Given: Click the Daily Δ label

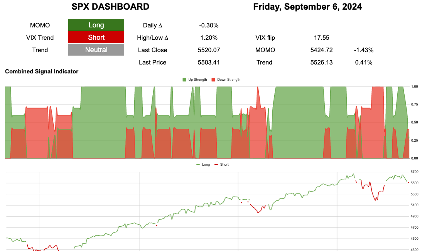Looking at the screenshot, I should pos(153,25).
